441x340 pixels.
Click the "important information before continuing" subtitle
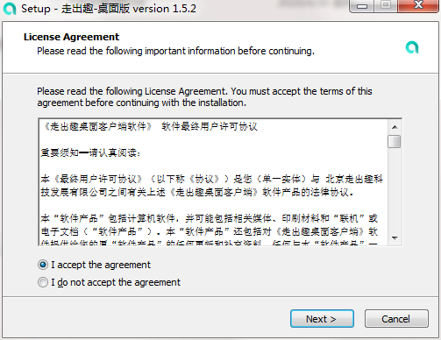pos(230,51)
